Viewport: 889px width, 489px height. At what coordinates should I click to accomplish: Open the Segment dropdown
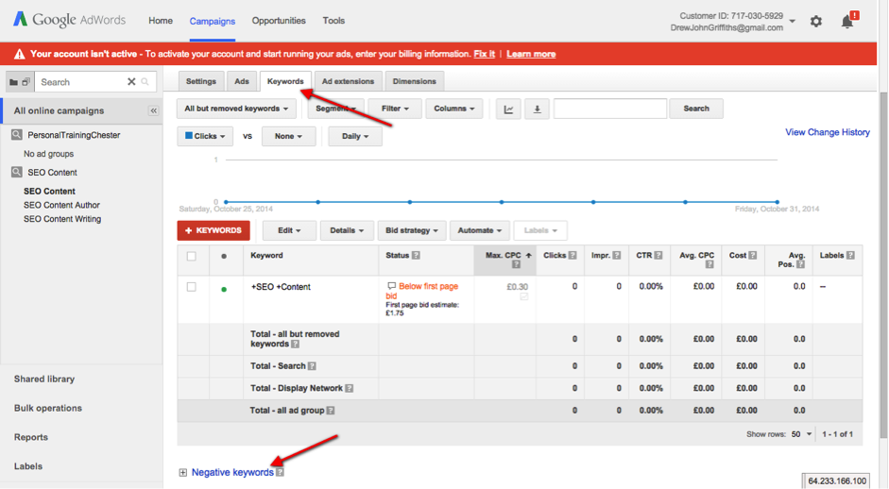[x=335, y=109]
